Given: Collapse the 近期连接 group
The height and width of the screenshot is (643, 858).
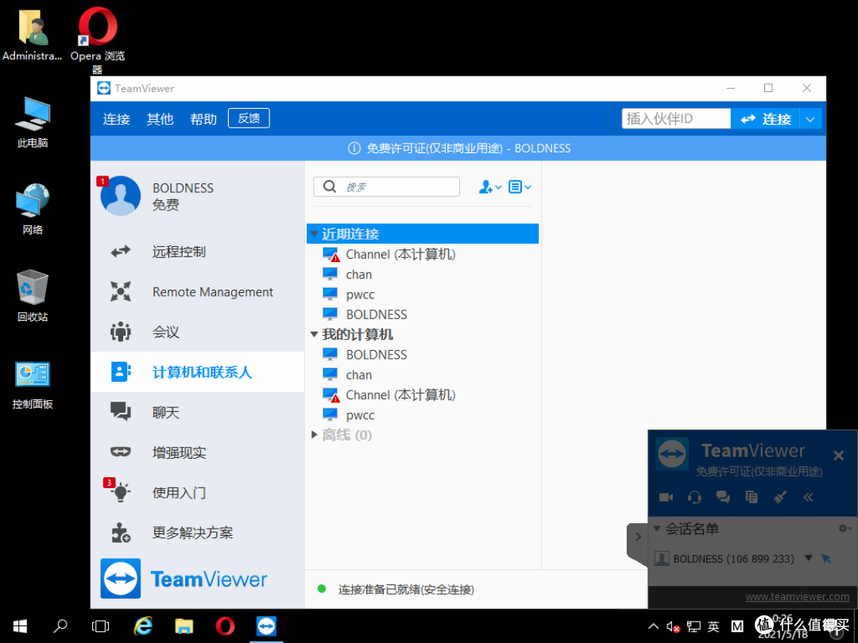Looking at the screenshot, I should tap(314, 234).
